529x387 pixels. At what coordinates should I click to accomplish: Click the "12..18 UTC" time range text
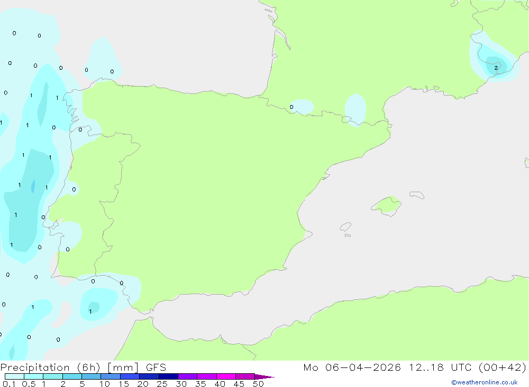[440, 367]
